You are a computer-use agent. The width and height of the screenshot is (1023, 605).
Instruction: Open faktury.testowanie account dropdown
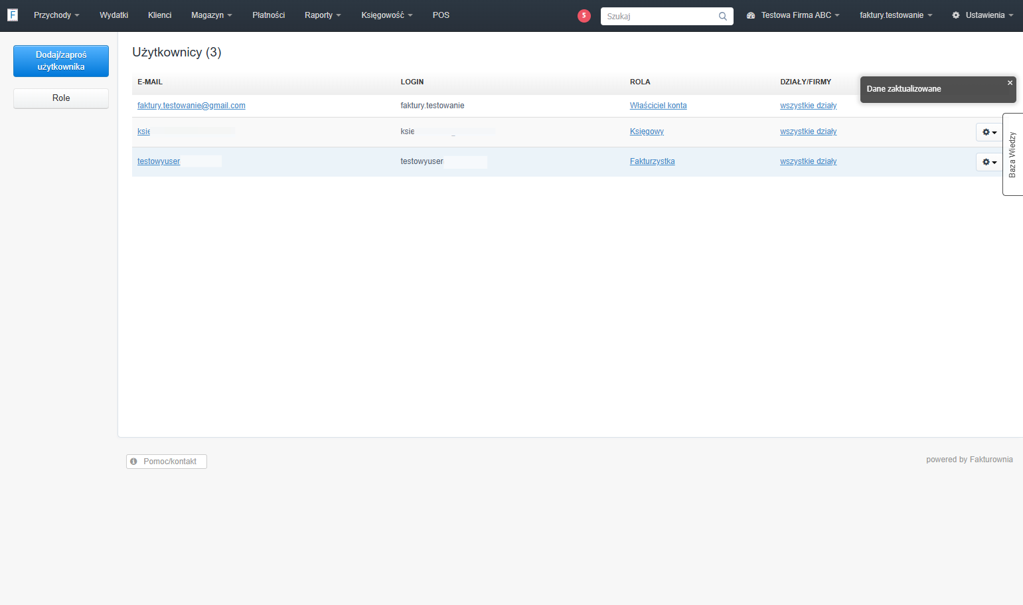click(x=896, y=15)
